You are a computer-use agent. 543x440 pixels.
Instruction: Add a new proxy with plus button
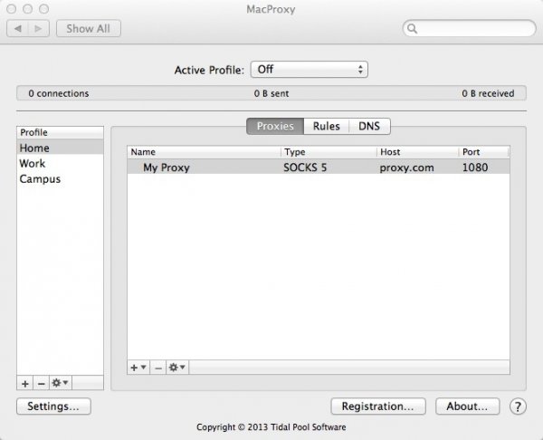pos(138,368)
